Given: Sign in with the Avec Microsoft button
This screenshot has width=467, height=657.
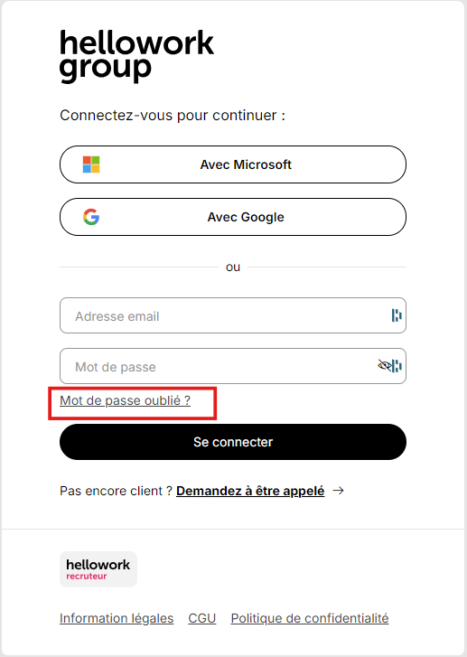Looking at the screenshot, I should [233, 164].
